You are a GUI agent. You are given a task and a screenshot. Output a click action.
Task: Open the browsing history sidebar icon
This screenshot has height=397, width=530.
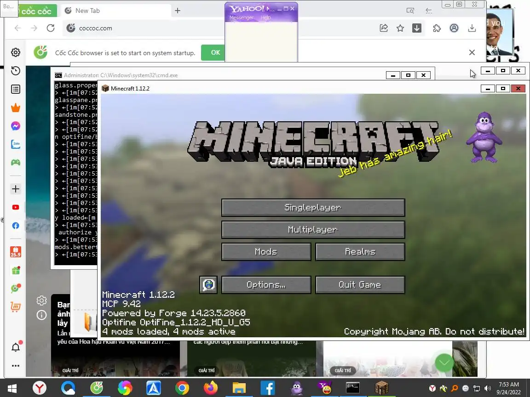point(16,71)
